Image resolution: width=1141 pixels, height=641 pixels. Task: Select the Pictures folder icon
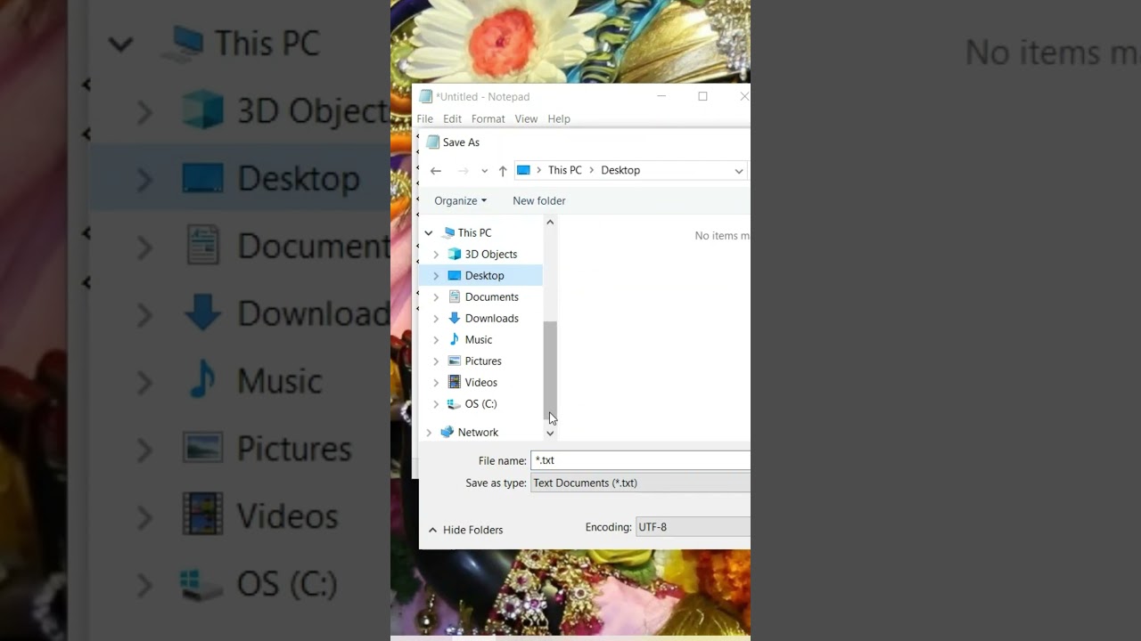(455, 361)
